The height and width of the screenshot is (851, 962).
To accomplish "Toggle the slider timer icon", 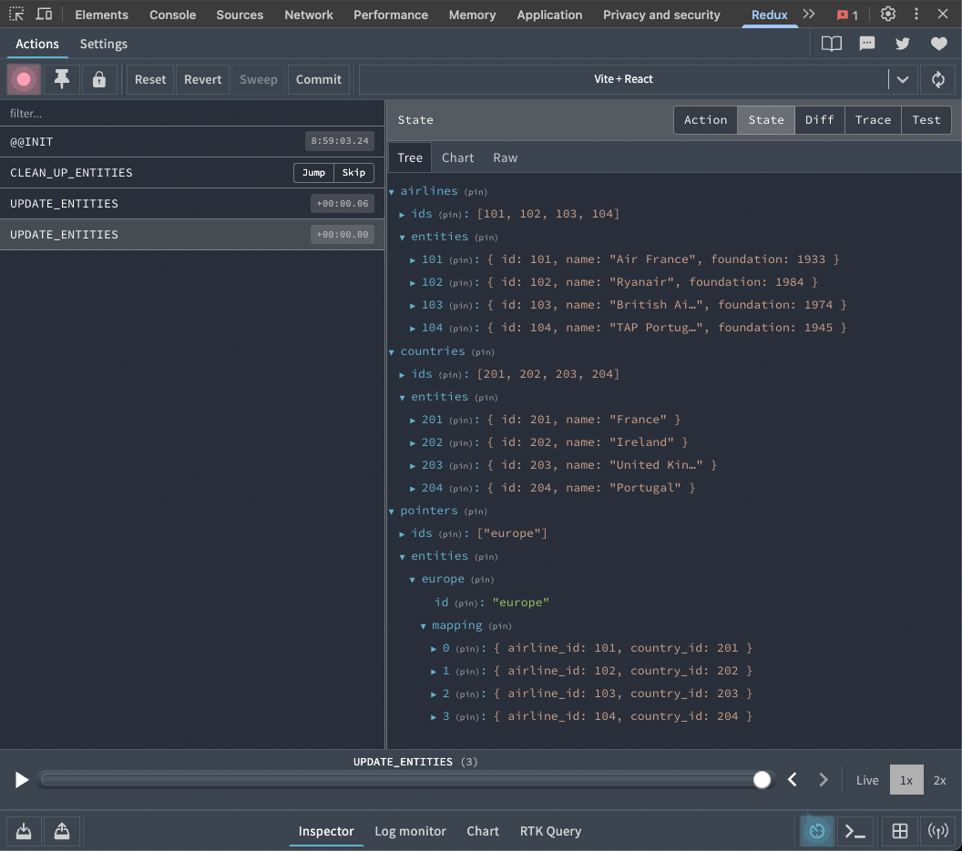I will coord(816,831).
